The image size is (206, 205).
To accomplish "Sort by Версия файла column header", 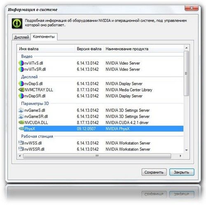I will click(89, 49).
